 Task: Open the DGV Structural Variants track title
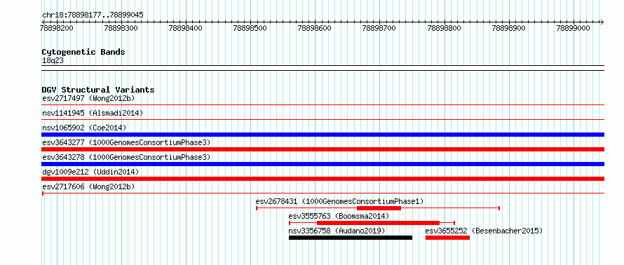click(x=98, y=90)
